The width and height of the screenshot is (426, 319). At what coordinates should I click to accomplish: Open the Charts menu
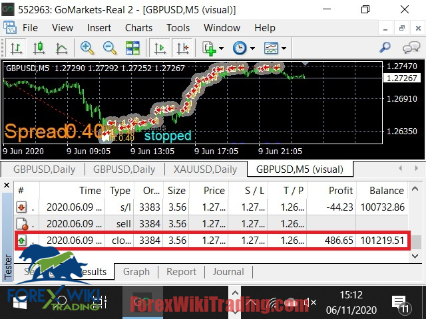pyautogui.click(x=138, y=28)
